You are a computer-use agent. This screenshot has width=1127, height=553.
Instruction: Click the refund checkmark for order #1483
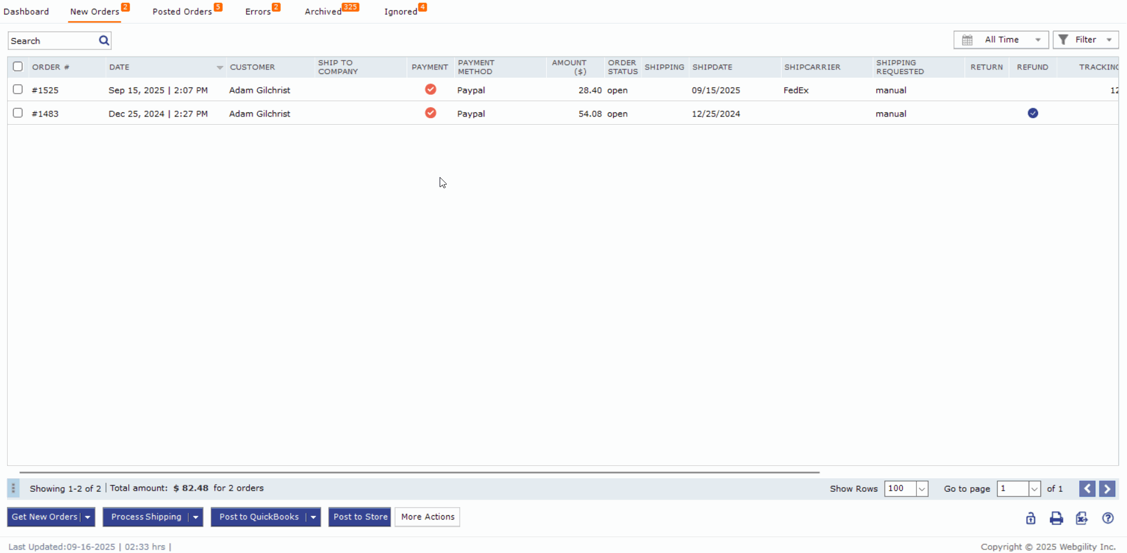(1033, 114)
